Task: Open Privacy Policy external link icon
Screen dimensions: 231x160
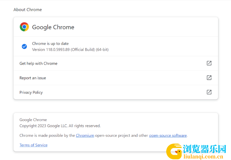Action: coord(209,92)
